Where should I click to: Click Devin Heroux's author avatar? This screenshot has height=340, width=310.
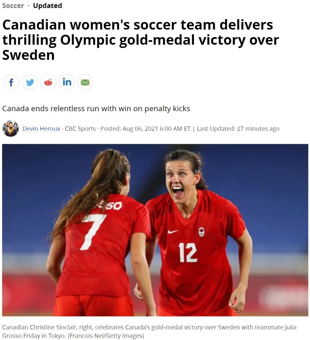coord(11,128)
